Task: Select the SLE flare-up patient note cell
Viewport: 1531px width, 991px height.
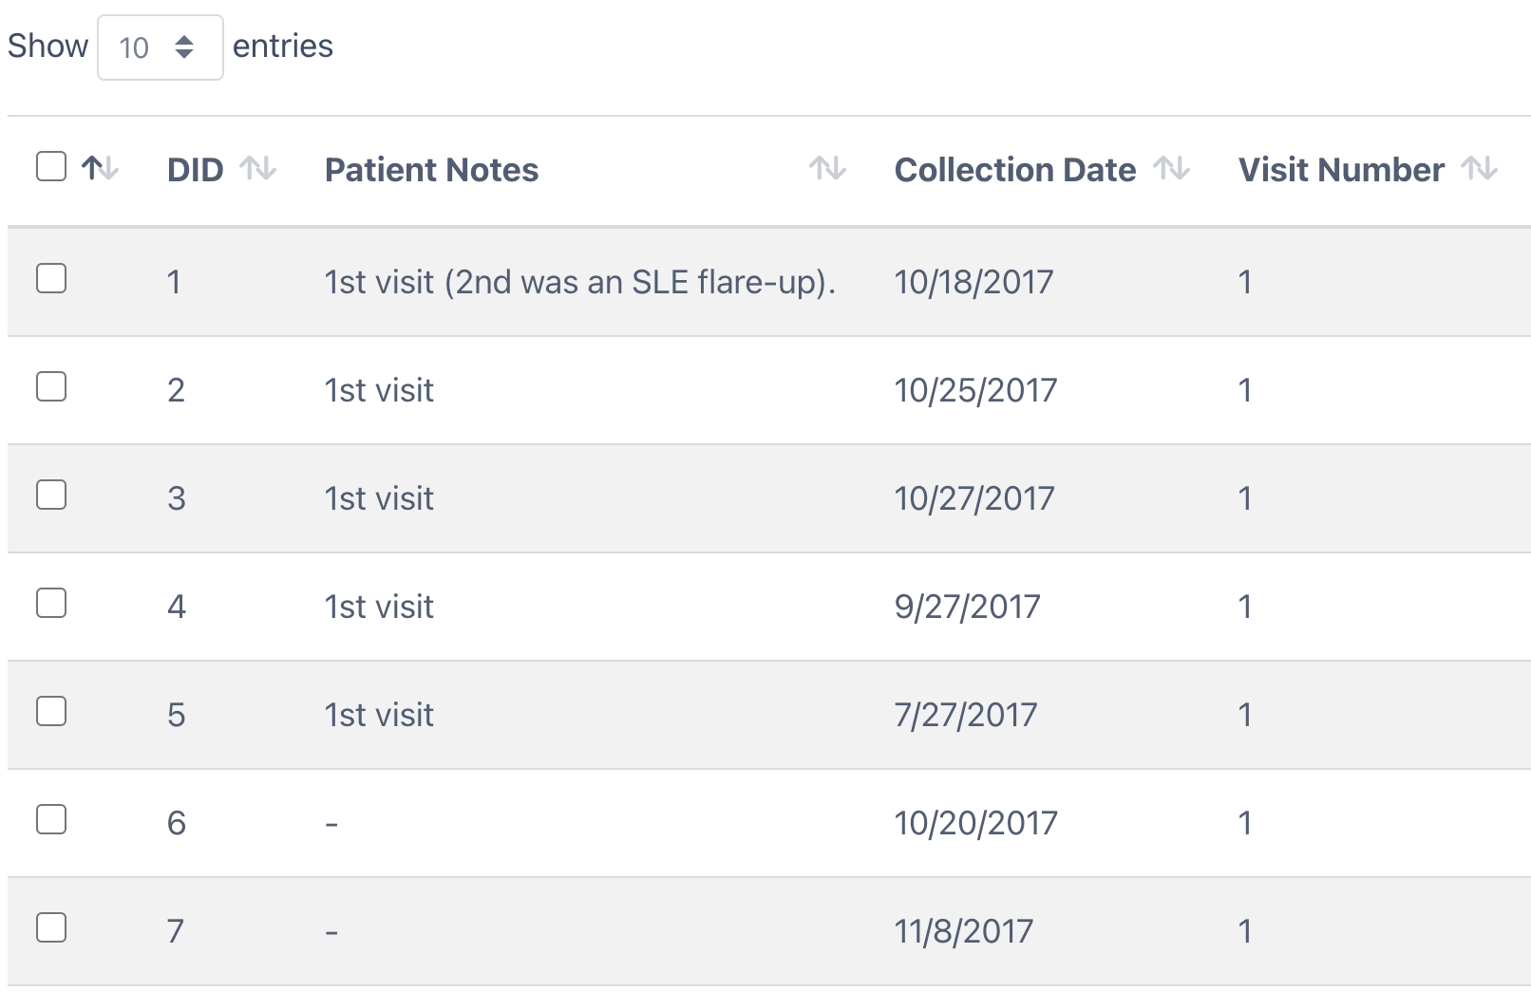Action: pyautogui.click(x=579, y=282)
